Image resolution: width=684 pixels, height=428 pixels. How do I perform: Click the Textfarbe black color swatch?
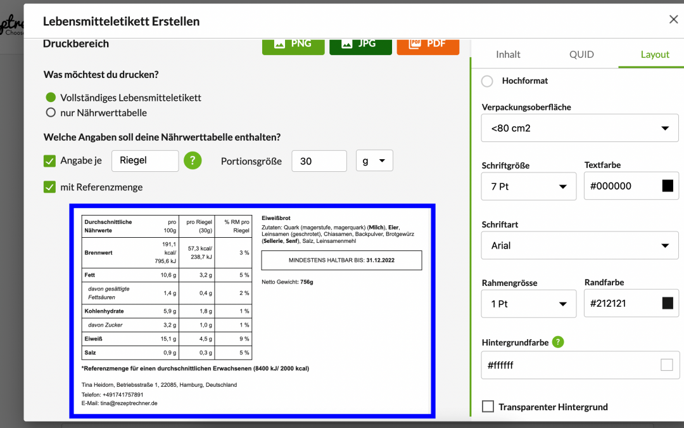668,186
